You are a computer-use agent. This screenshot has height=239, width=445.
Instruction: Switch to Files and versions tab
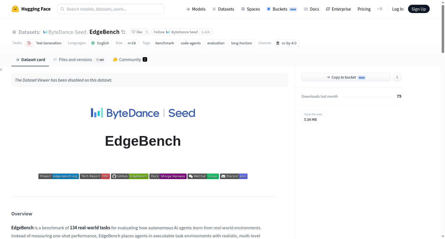click(79, 59)
